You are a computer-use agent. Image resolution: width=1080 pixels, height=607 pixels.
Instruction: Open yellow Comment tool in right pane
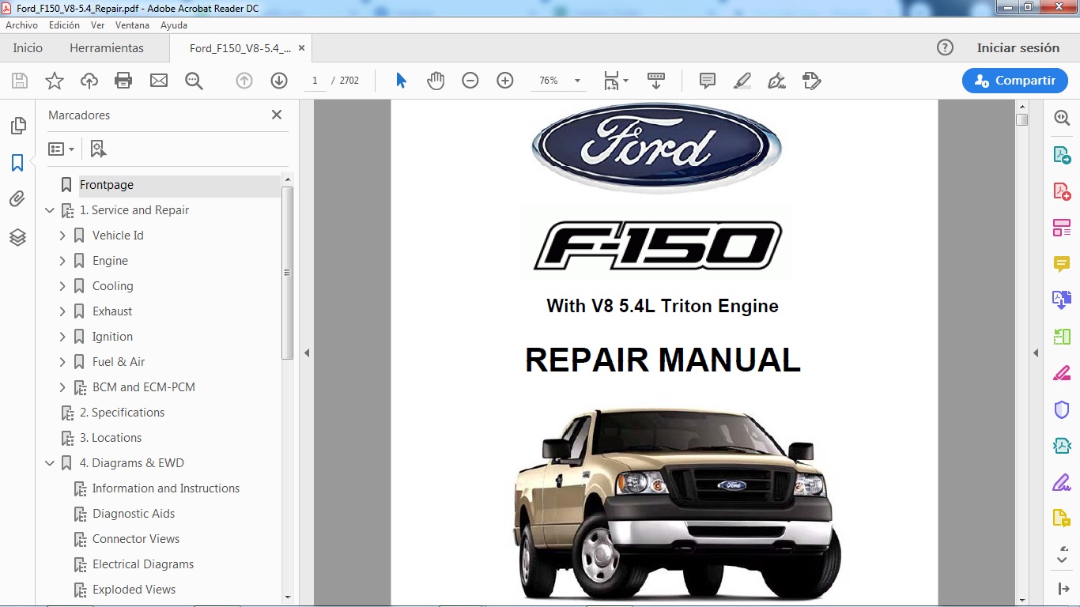[1062, 264]
